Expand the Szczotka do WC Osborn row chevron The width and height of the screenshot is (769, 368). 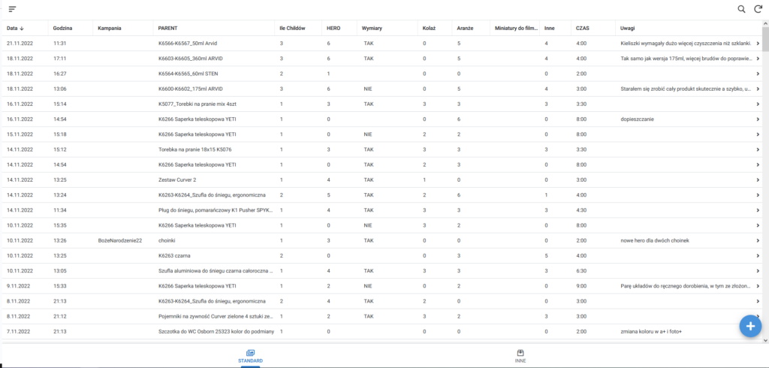coord(757,331)
